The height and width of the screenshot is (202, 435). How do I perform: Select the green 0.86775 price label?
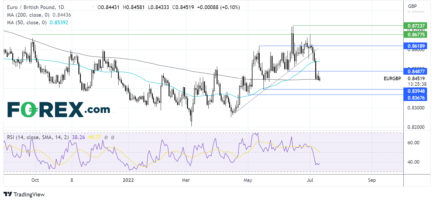pyautogui.click(x=415, y=35)
